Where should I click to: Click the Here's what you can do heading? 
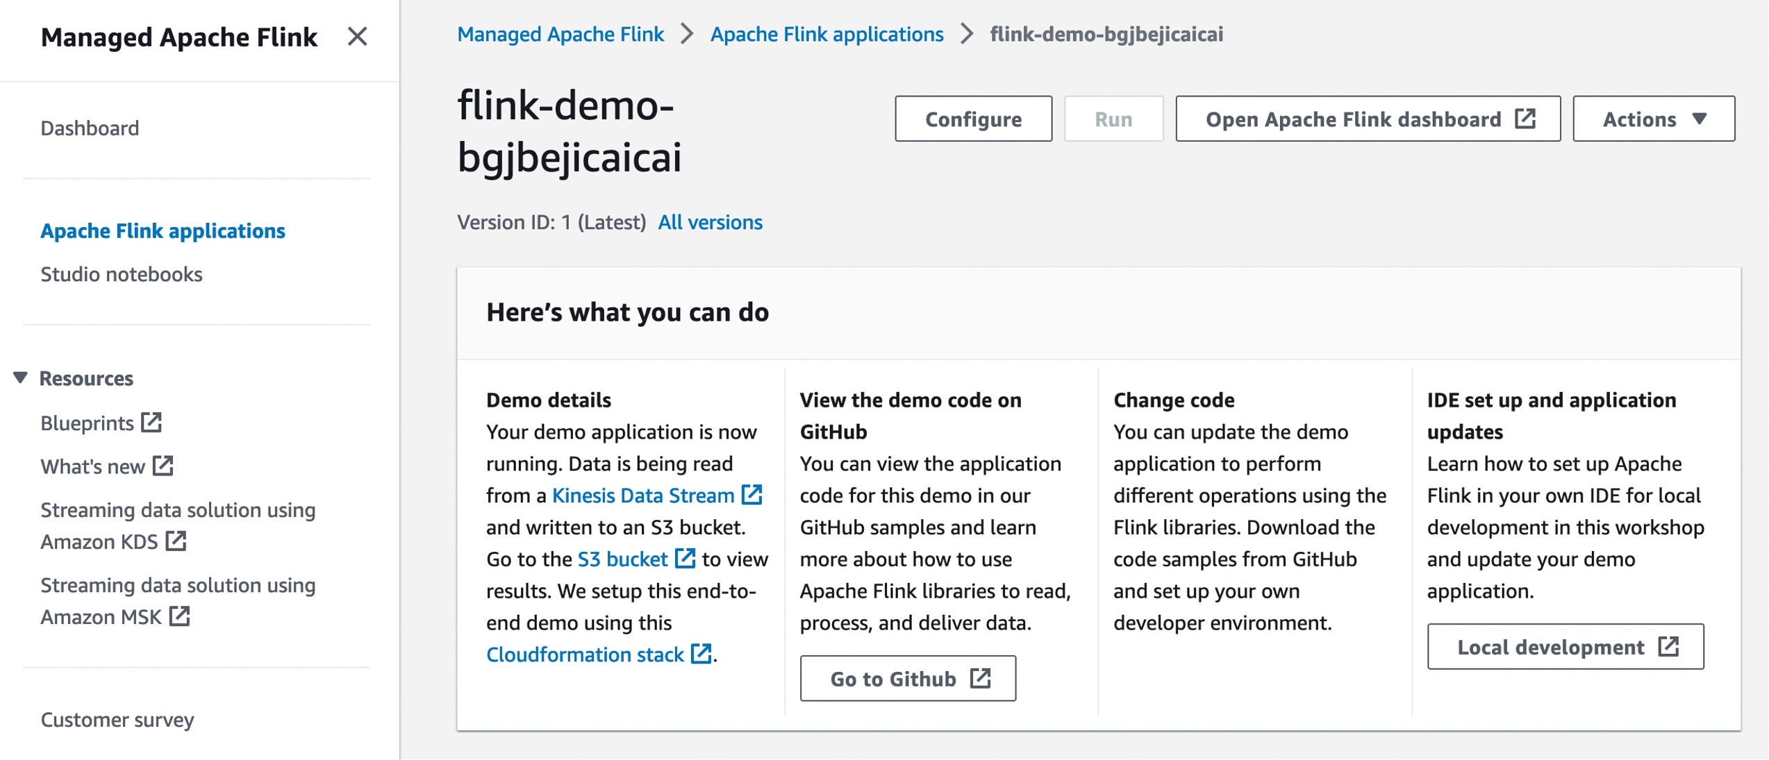point(627,312)
